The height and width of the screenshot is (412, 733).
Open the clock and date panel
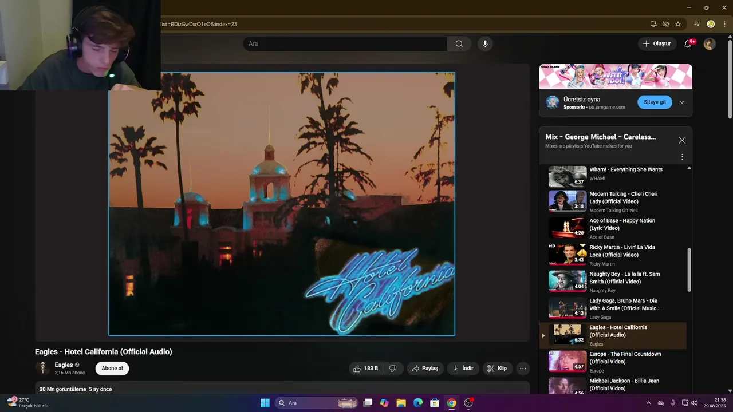pos(715,403)
